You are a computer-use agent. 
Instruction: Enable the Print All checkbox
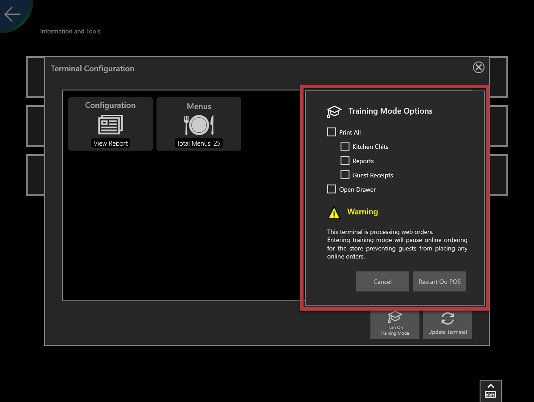[332, 132]
